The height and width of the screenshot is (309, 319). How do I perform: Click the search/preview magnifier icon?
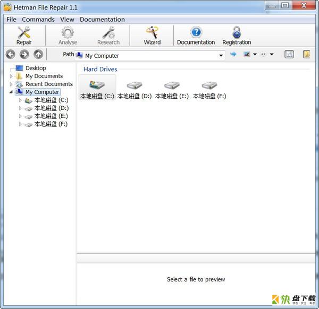tap(289, 54)
